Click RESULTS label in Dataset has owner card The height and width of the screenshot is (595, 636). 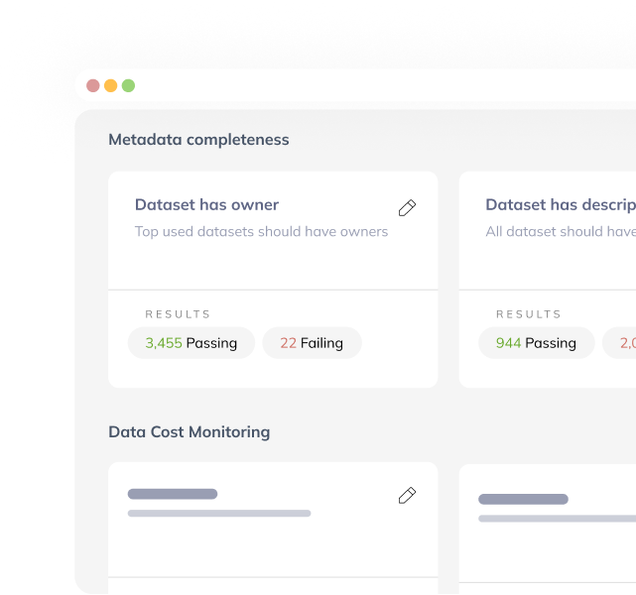tap(179, 314)
